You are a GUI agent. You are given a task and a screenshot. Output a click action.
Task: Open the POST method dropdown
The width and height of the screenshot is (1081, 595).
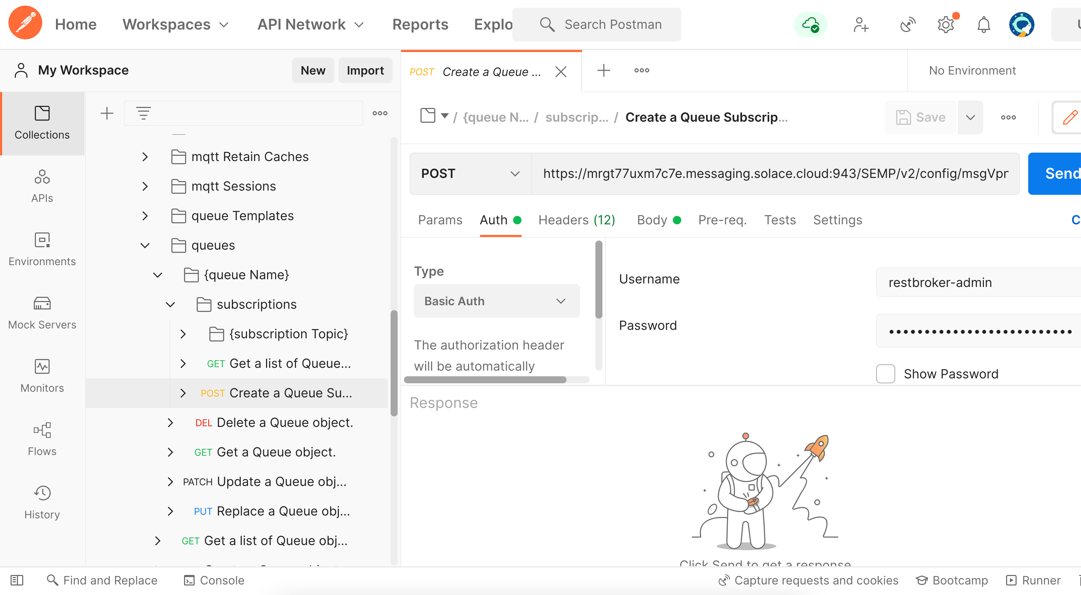click(x=470, y=174)
